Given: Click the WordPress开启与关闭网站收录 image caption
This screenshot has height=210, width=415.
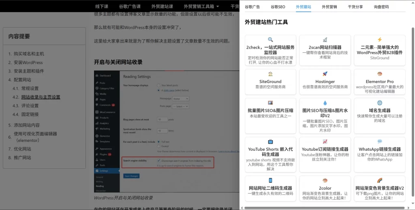Looking at the screenshot, I should point(123,198).
